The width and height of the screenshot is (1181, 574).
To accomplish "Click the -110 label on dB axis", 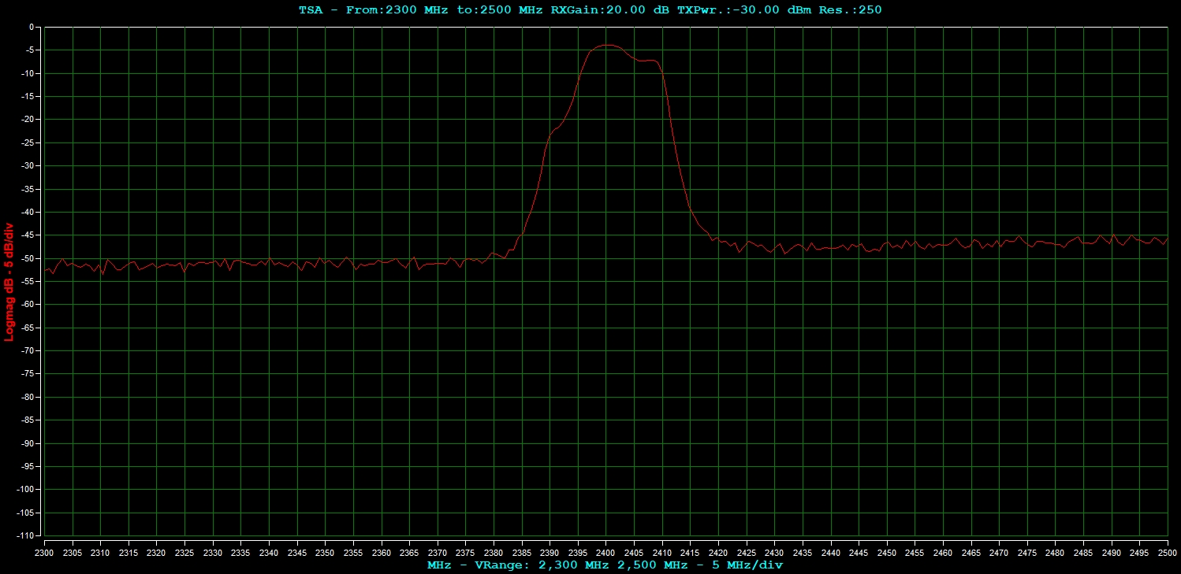I will [27, 536].
